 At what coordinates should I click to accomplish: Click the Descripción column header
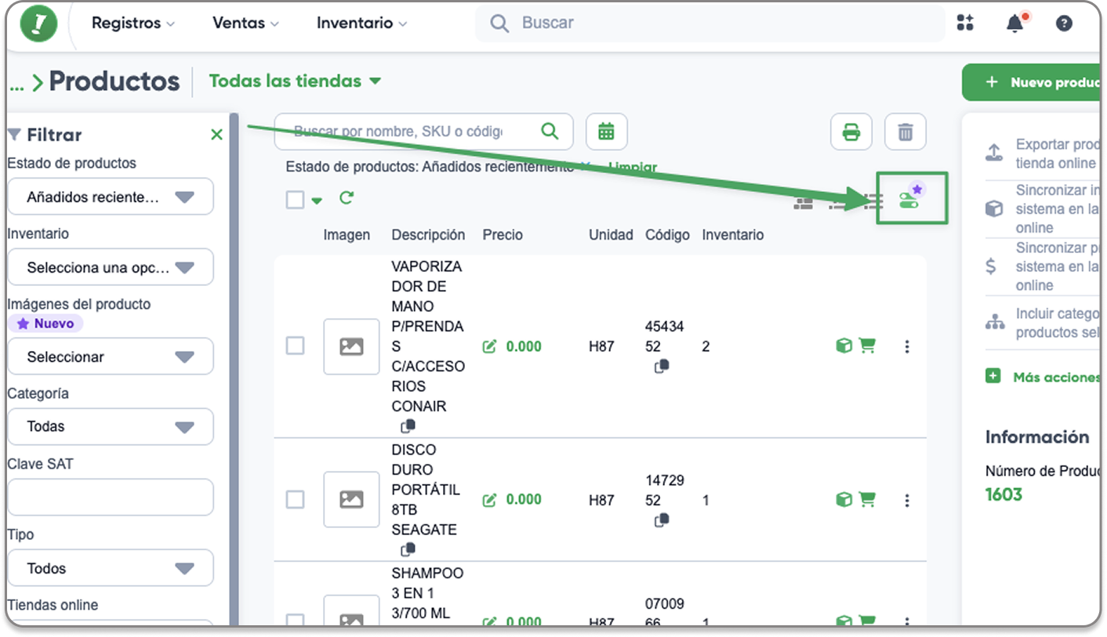coord(428,234)
